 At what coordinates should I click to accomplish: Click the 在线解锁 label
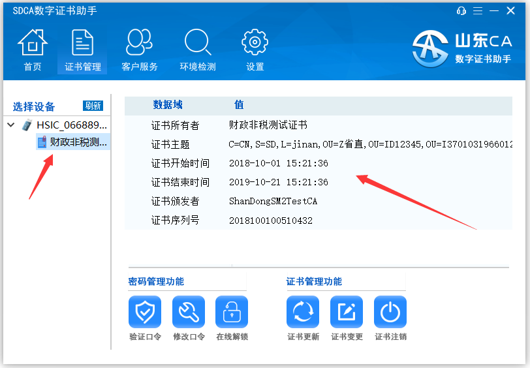coord(232,337)
